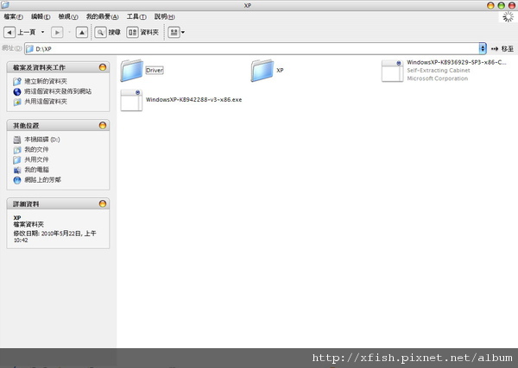Select the WindowsXP-KB942288-v3-x86.exe file icon

click(131, 100)
